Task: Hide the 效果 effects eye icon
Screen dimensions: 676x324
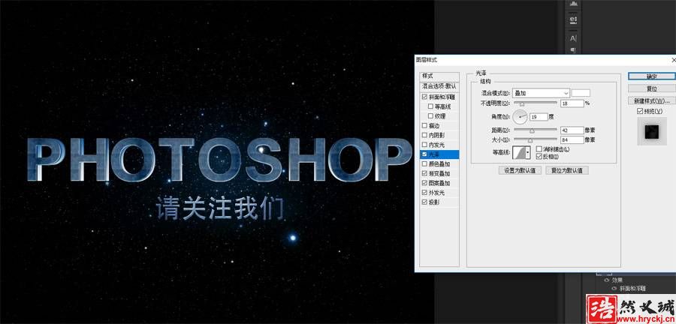Action: click(607, 280)
